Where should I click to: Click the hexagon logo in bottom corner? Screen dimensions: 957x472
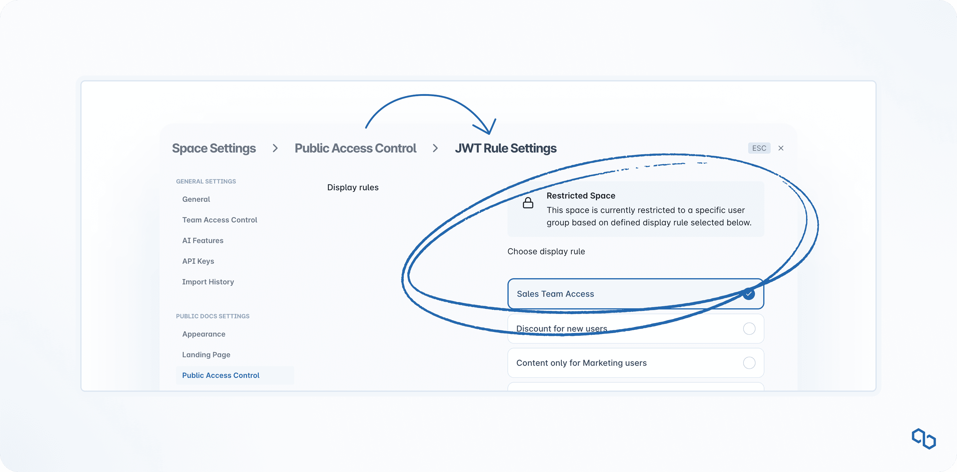[924, 439]
